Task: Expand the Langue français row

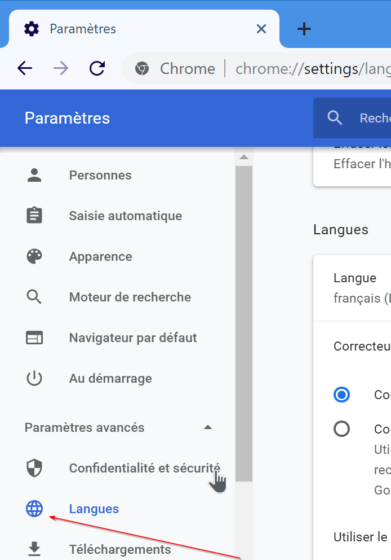Action: [352, 288]
